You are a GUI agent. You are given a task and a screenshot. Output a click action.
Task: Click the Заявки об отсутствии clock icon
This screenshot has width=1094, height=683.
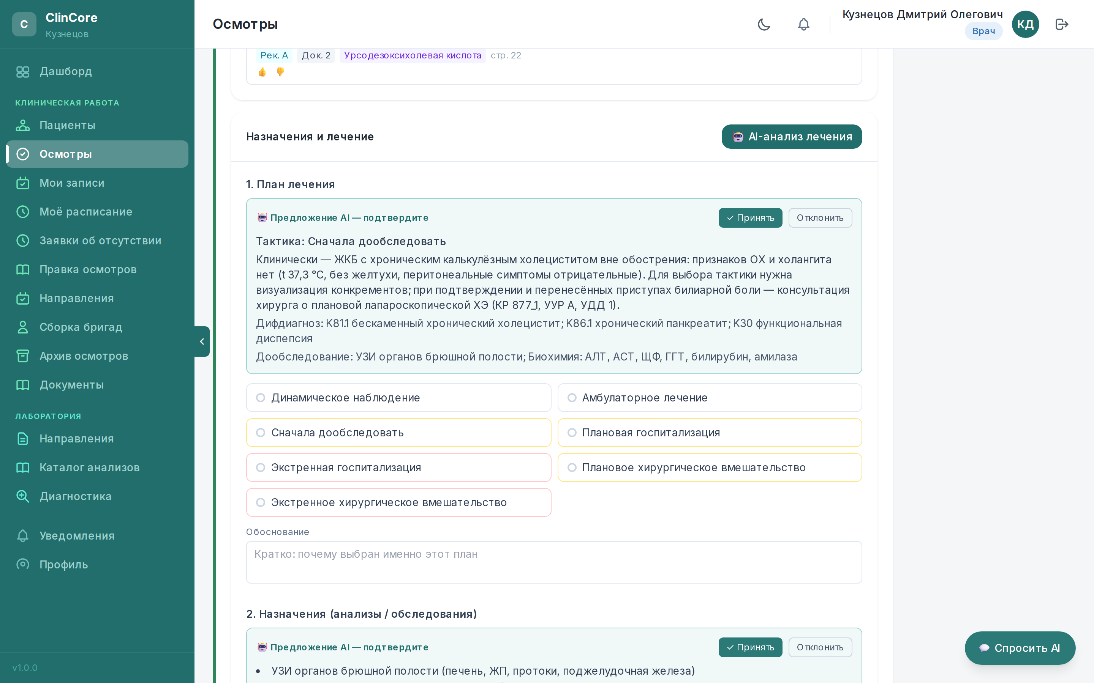tap(23, 241)
